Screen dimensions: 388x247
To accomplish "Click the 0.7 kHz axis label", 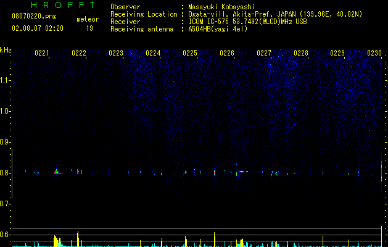I will click(5, 204).
